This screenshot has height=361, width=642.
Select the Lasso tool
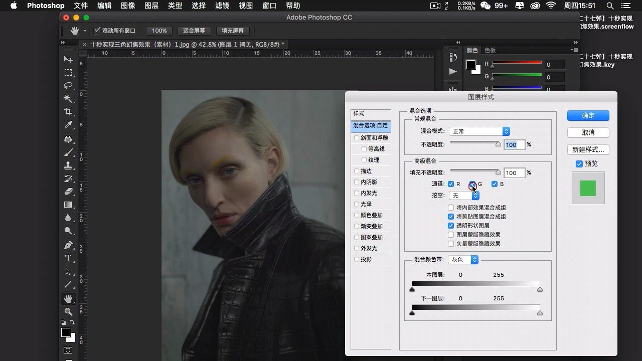(68, 86)
